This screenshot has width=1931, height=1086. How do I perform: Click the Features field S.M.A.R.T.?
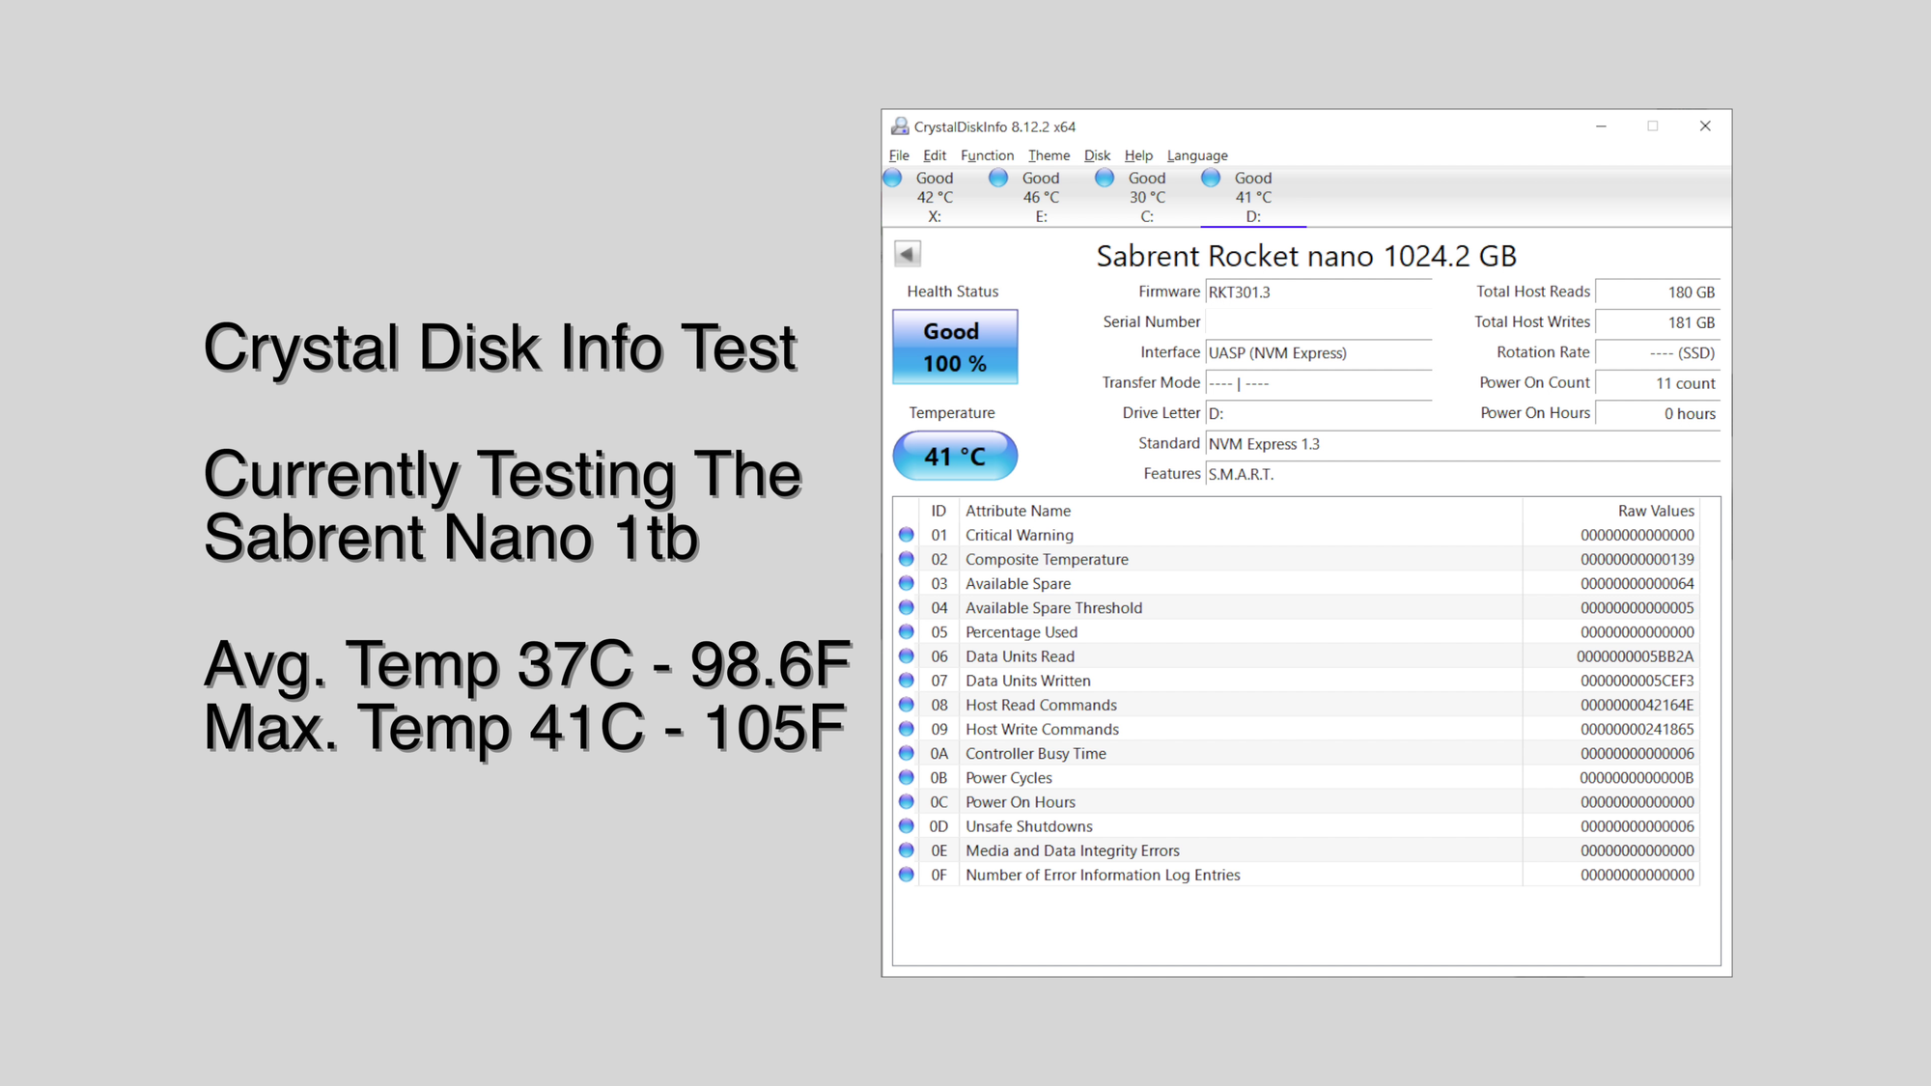click(x=1463, y=474)
